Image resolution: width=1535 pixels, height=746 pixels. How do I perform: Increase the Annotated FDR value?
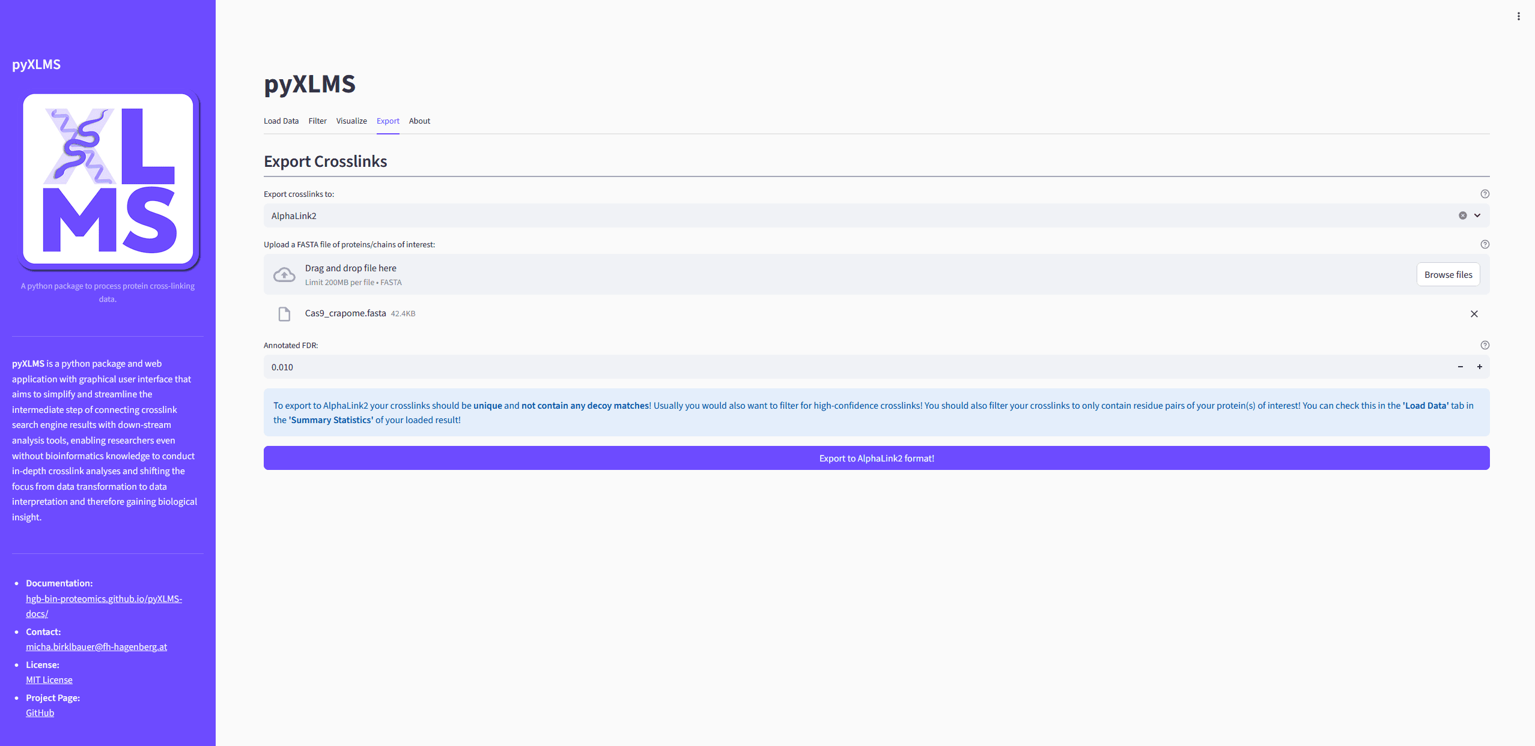point(1479,367)
